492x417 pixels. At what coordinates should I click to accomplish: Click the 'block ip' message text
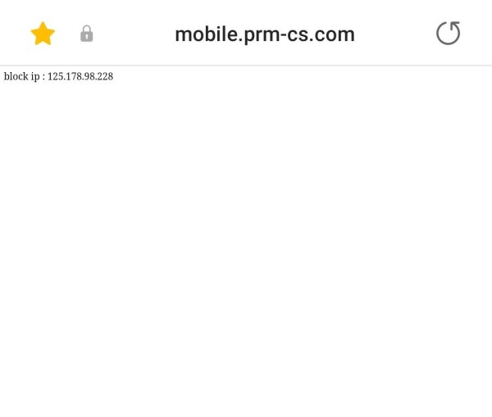click(x=58, y=76)
